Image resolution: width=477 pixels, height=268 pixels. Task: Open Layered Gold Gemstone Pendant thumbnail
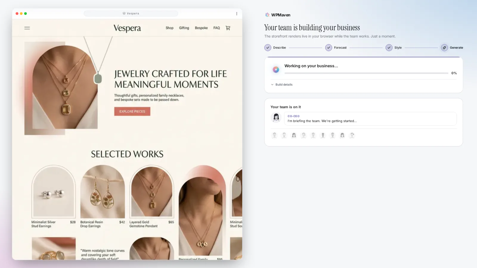pyautogui.click(x=152, y=191)
